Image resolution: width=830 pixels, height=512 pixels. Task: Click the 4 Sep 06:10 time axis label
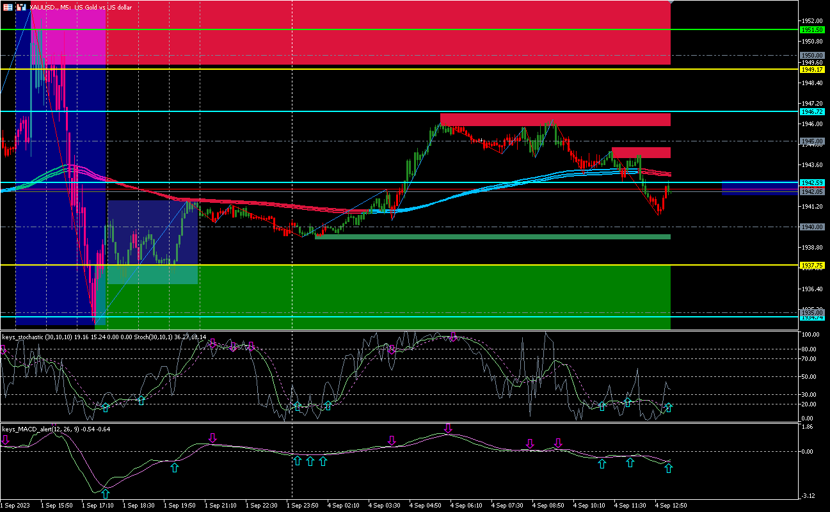(465, 505)
